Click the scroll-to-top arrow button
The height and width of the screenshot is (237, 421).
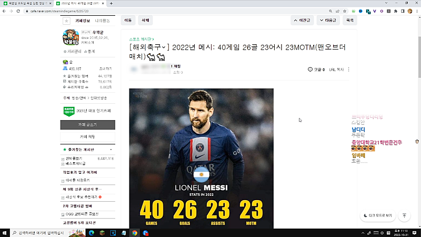(x=404, y=215)
